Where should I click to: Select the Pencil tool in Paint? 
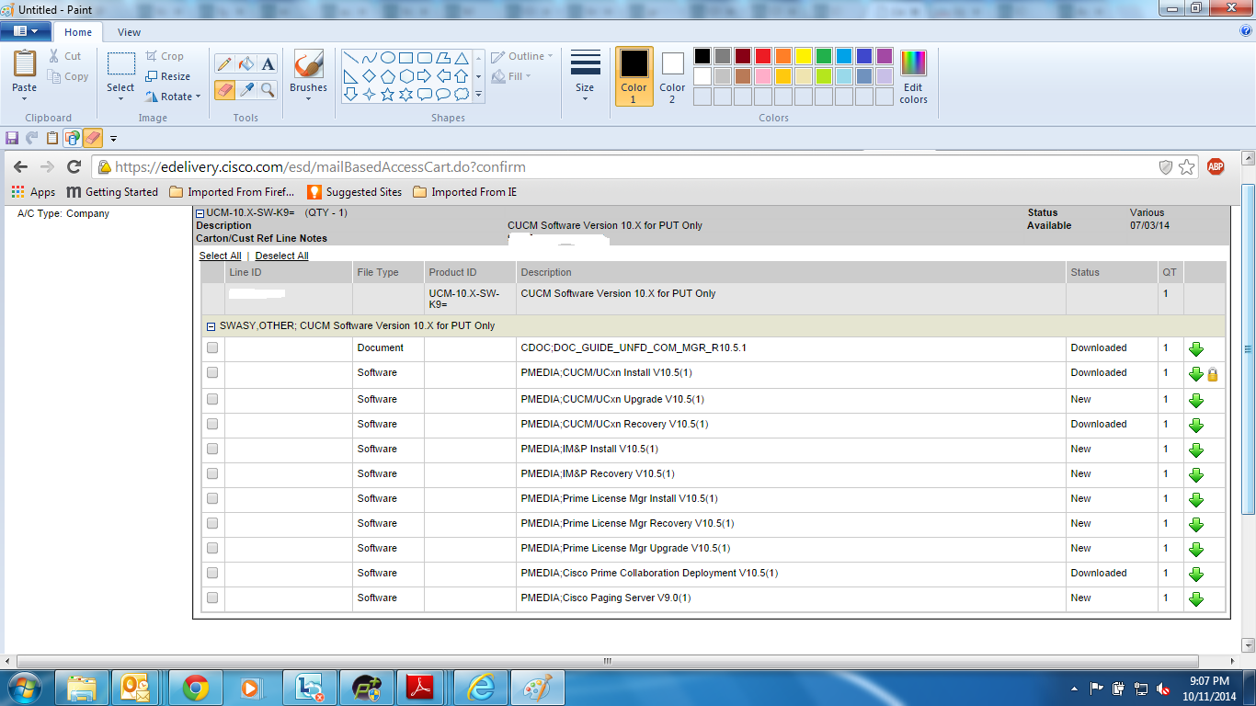[224, 63]
